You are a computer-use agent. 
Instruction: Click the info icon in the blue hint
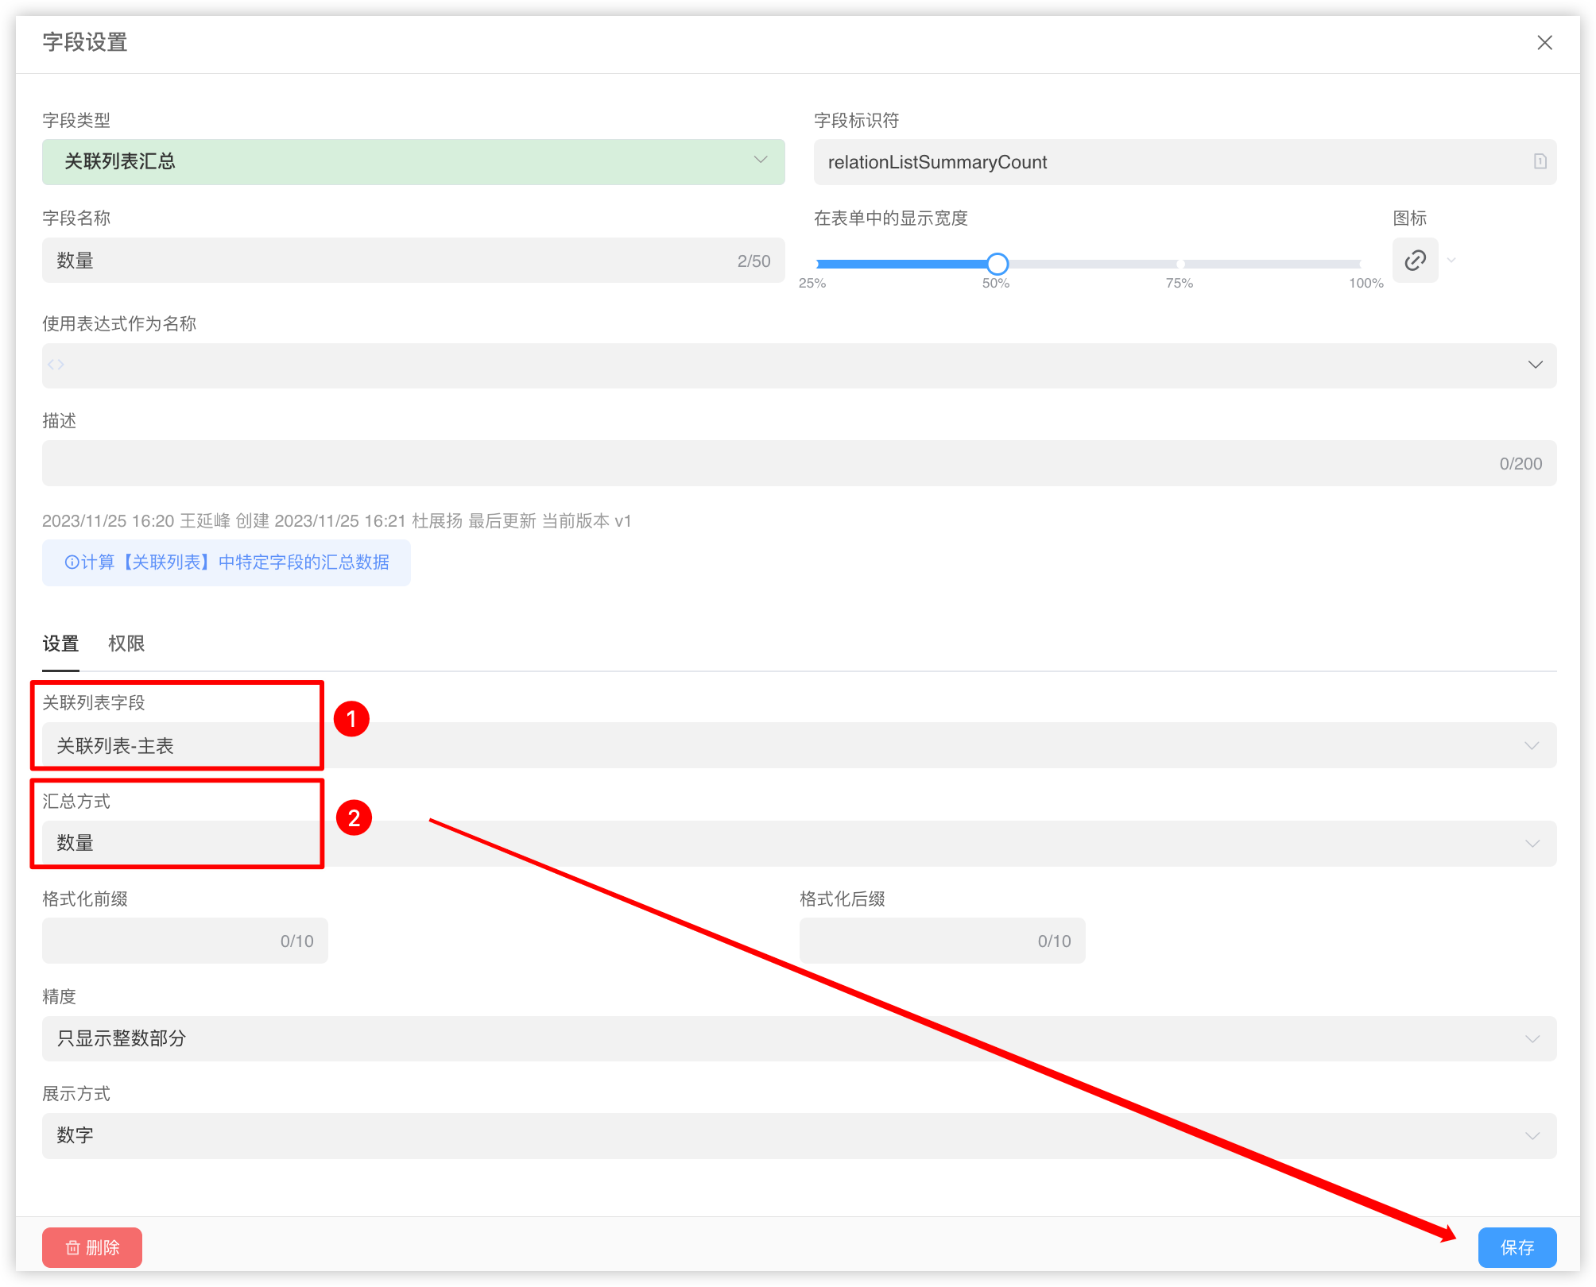pos(72,562)
